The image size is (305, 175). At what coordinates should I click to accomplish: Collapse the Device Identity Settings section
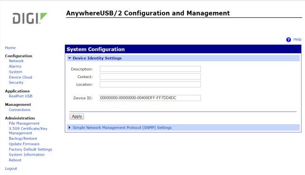tap(69, 58)
